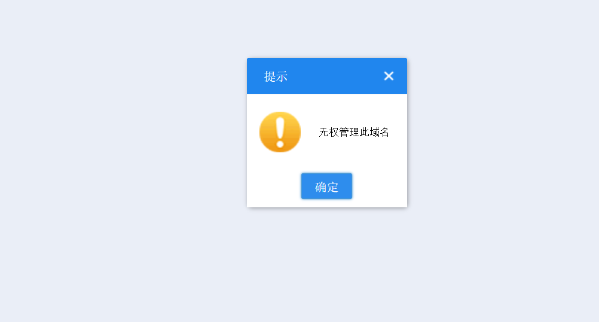Close the 提示 dialog with the X
The width and height of the screenshot is (599, 322).
[x=389, y=76]
